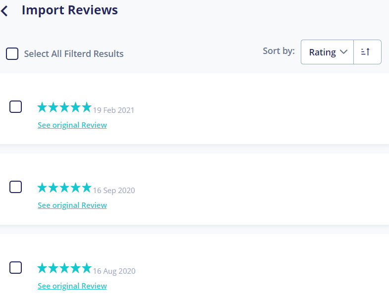Tick the 16 Aug 2020 review checkbox
The width and height of the screenshot is (389, 299).
point(16,267)
